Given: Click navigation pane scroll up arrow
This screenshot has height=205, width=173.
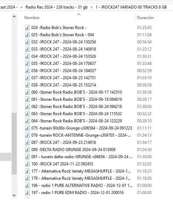Looking at the screenshot, I should [x=14, y=17].
